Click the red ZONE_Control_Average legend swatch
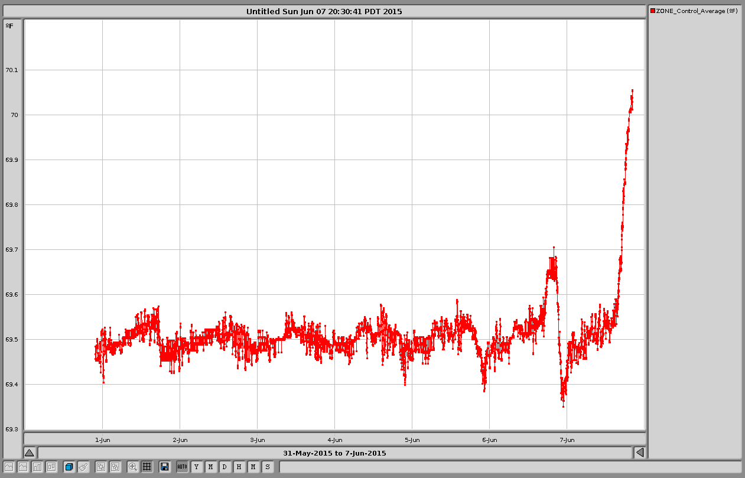The width and height of the screenshot is (745, 478). click(x=653, y=11)
